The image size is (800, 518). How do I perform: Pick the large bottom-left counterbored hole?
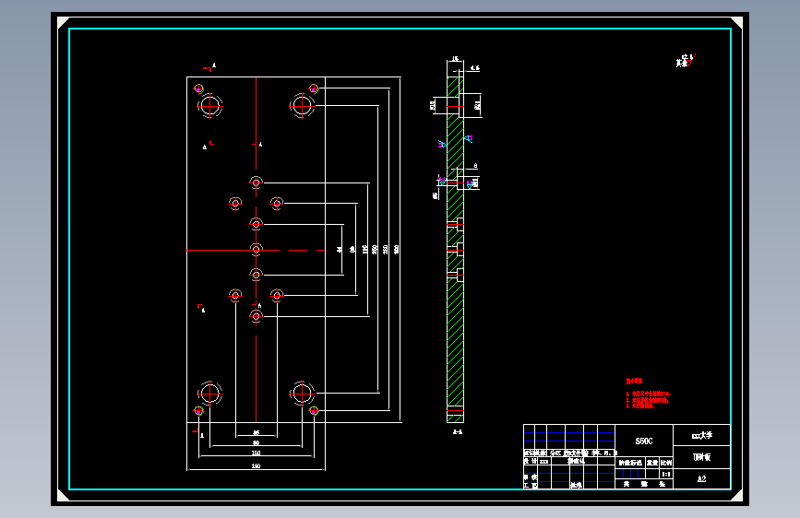209,394
